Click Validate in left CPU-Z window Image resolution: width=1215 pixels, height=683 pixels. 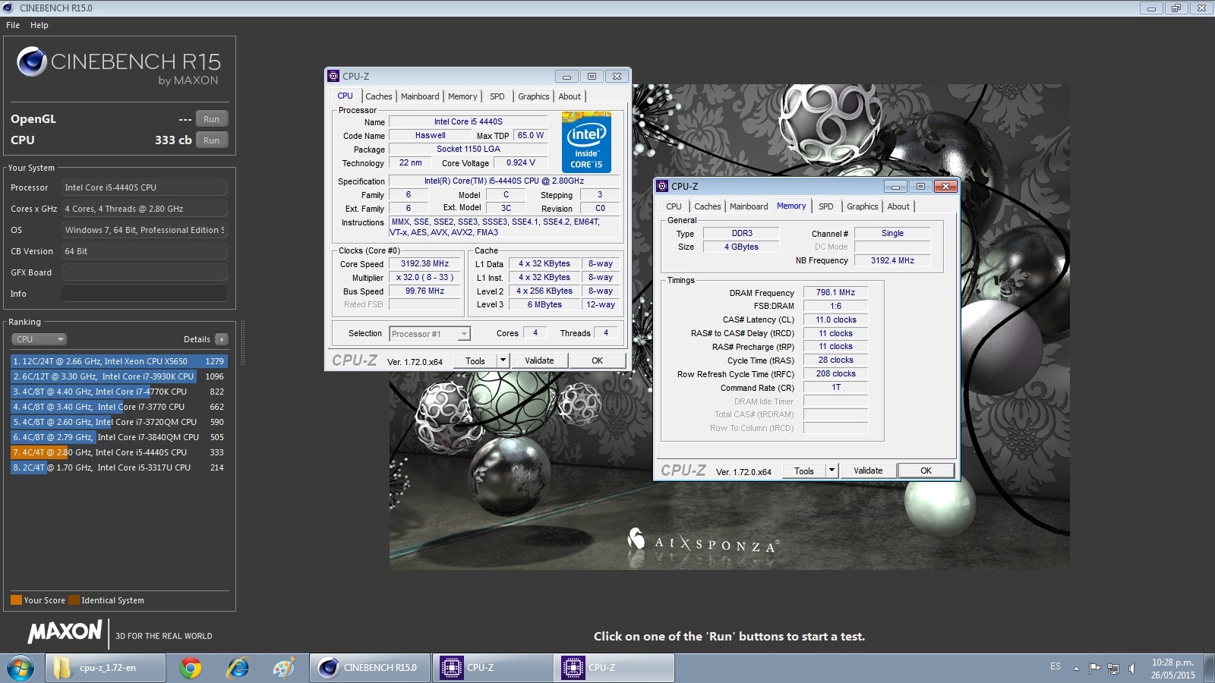[539, 361]
